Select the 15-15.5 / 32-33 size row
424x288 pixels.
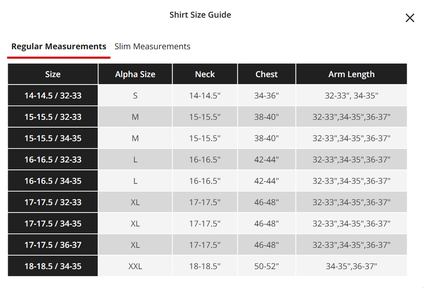(x=207, y=117)
